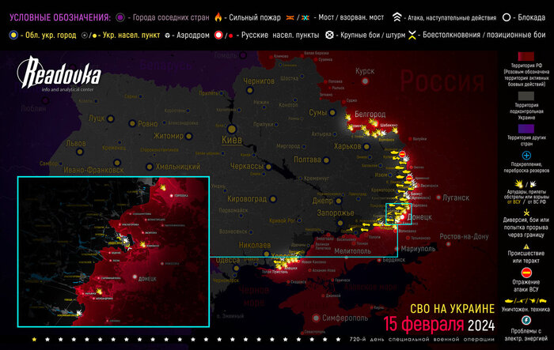
Task: Click the yellow circle for Обл. укр. город
Action: click(13, 35)
